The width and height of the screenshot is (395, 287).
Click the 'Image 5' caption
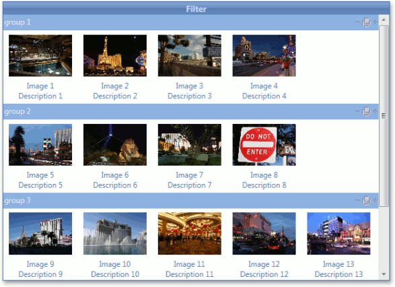pos(40,175)
